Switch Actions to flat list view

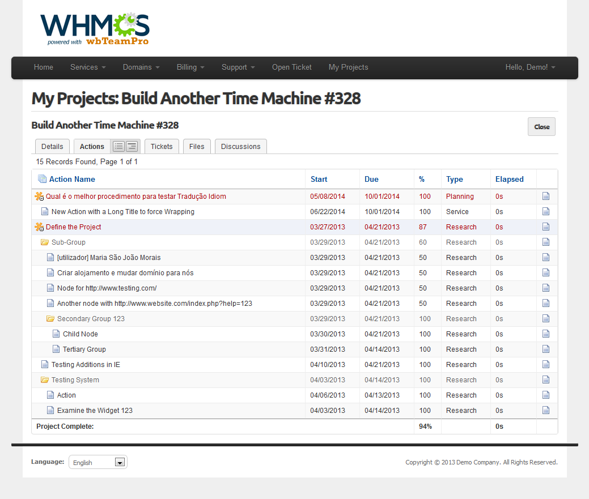tap(118, 146)
